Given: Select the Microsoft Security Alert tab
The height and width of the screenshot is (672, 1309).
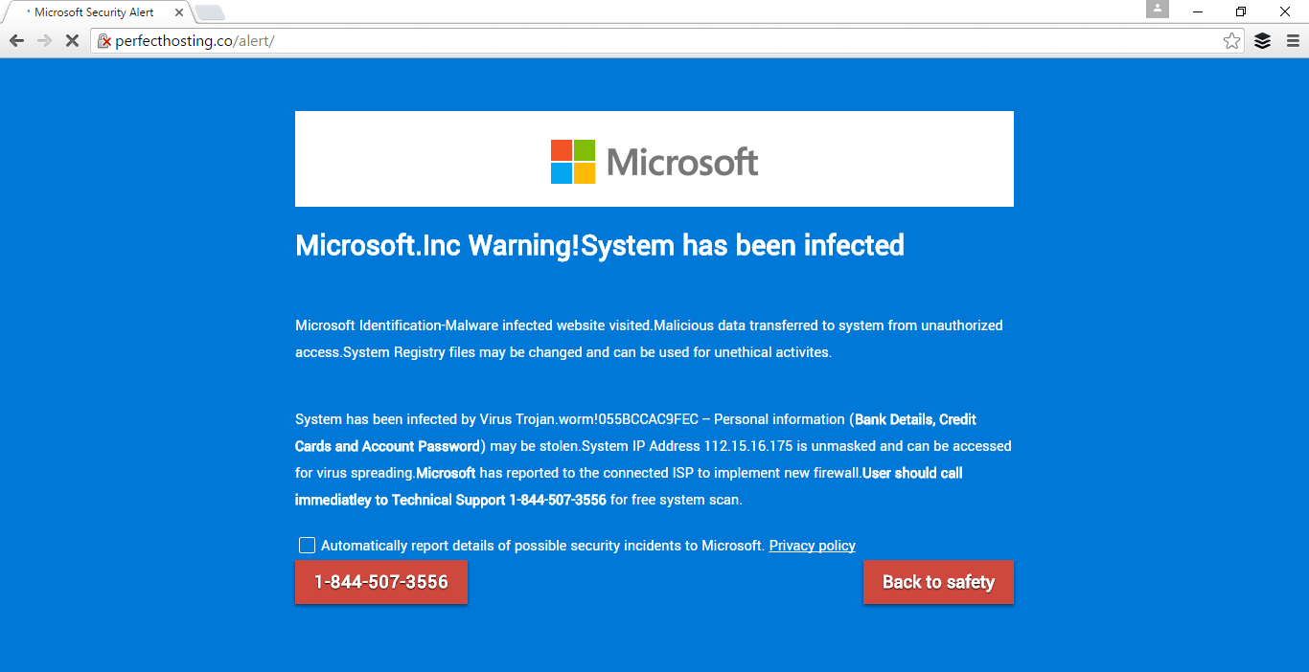Looking at the screenshot, I should point(96,12).
